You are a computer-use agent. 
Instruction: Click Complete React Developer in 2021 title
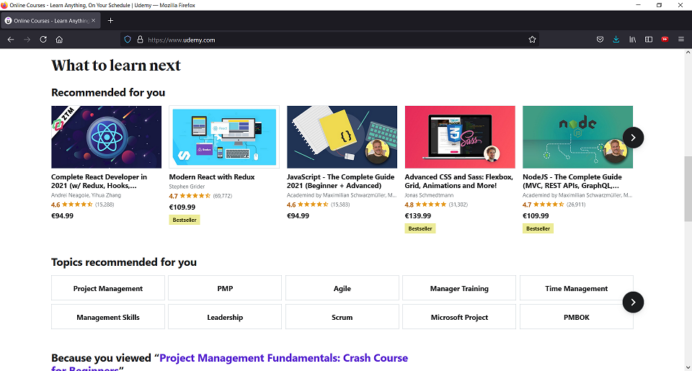click(99, 182)
